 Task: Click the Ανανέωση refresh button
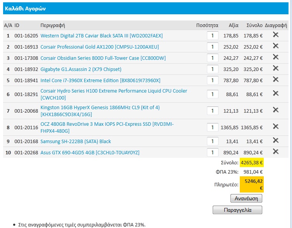pyautogui.click(x=246, y=198)
